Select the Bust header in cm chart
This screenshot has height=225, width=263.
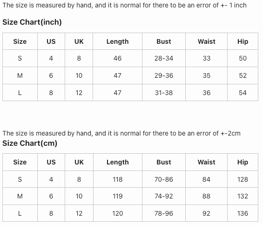(x=164, y=162)
